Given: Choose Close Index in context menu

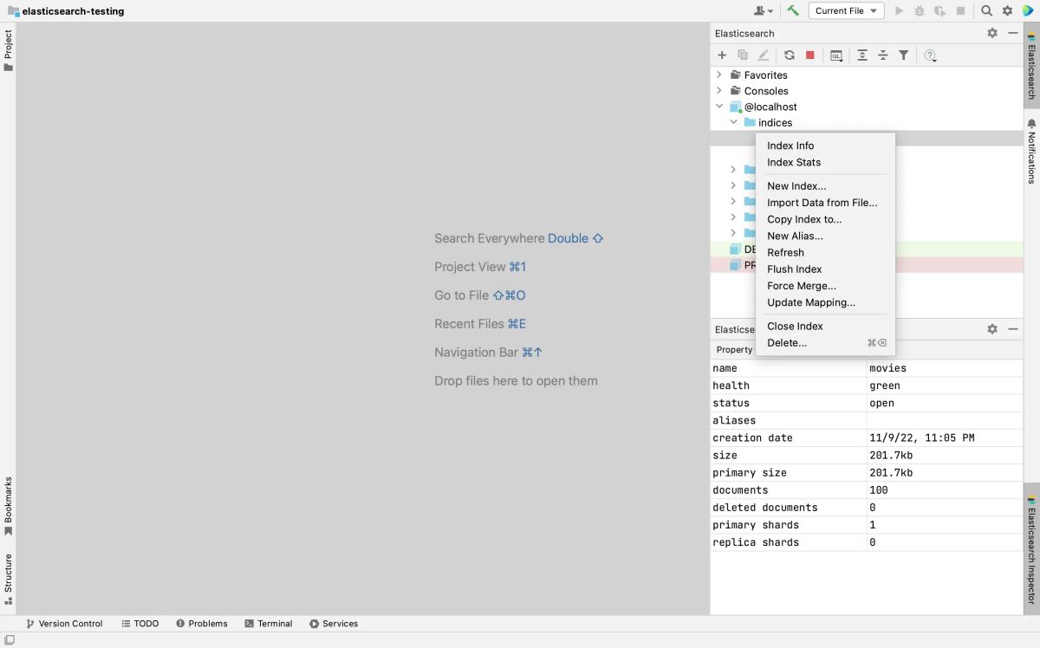Looking at the screenshot, I should [x=826, y=326].
